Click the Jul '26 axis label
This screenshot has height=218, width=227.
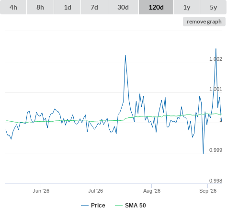pos(95,191)
